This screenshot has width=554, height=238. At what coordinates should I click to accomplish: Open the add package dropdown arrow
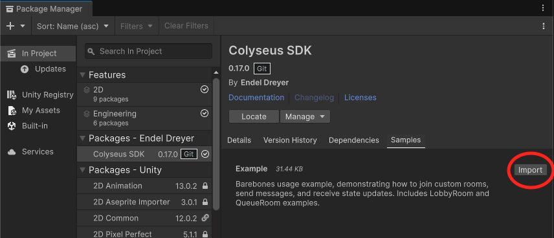(23, 26)
